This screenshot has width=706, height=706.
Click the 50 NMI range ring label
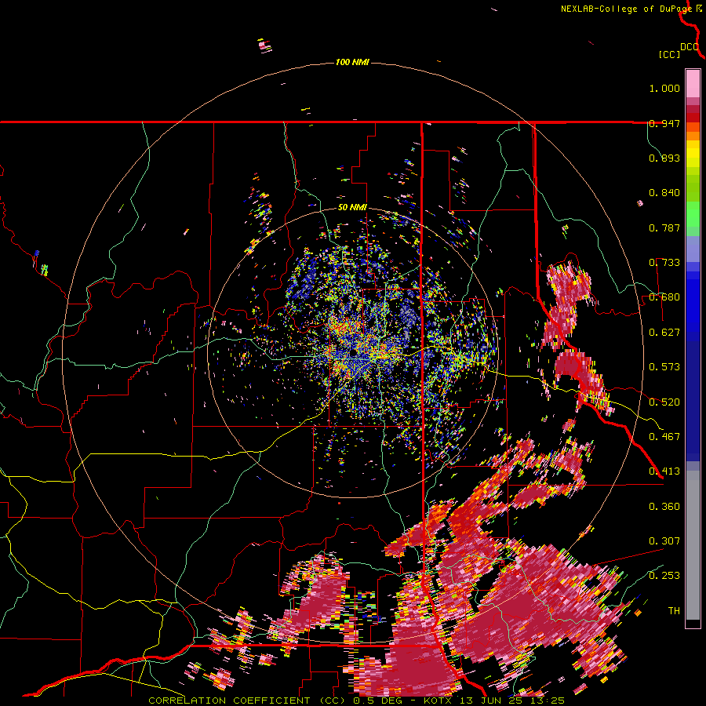[352, 207]
